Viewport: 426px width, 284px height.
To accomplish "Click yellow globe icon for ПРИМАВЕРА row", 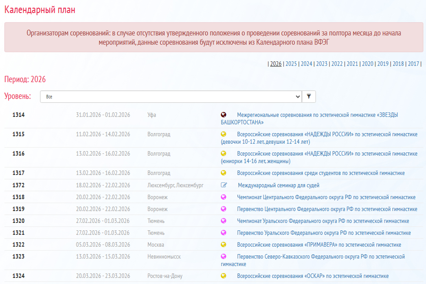I will click(x=223, y=245).
